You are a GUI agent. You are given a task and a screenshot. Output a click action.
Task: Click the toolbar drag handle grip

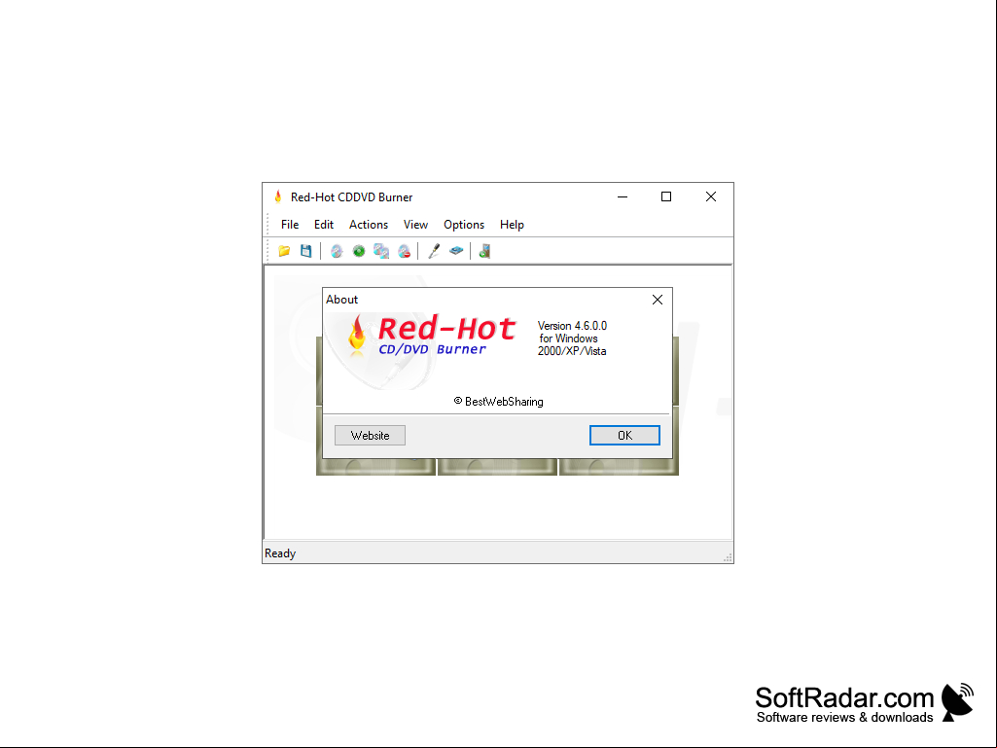(267, 251)
